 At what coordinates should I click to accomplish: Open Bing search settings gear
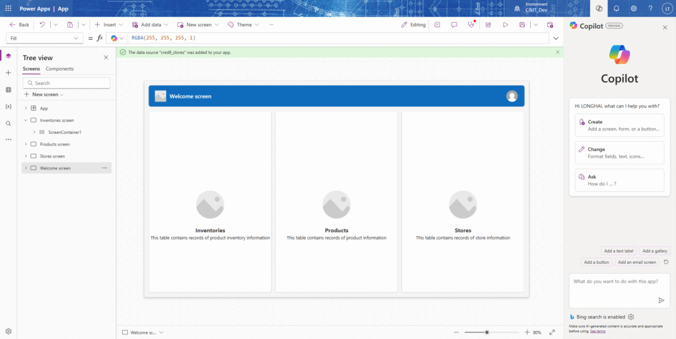point(631,317)
